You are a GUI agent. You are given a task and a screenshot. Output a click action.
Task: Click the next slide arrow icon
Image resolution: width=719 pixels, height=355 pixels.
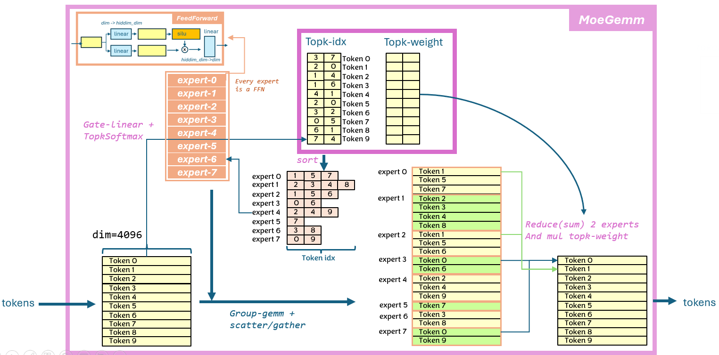tap(11, 353)
